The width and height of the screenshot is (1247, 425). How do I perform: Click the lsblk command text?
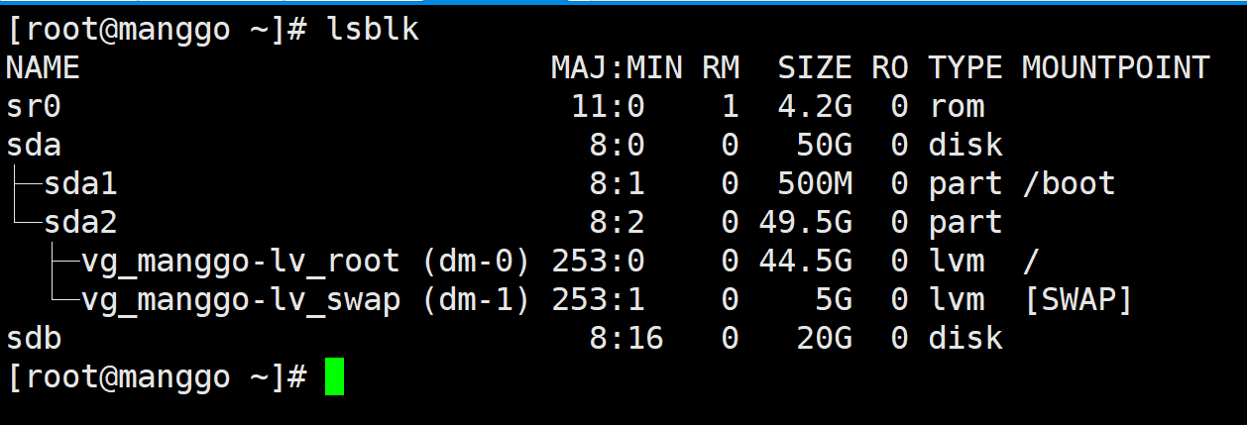pos(373,30)
